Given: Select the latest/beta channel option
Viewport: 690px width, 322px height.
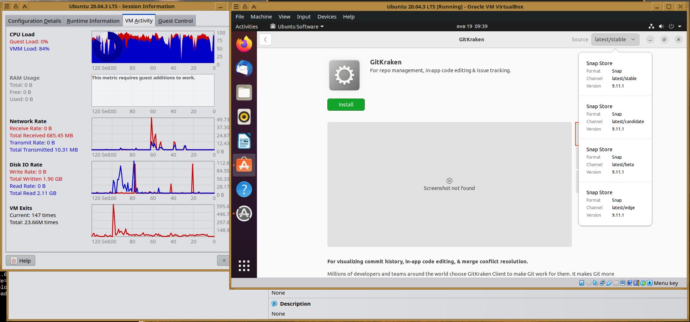Looking at the screenshot, I should coord(615,160).
